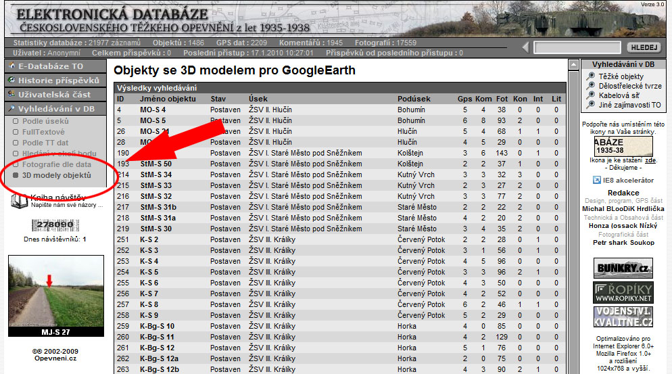Collapse the Vyhledávání v DB section
This screenshot has width=672, height=374.
click(x=55, y=109)
